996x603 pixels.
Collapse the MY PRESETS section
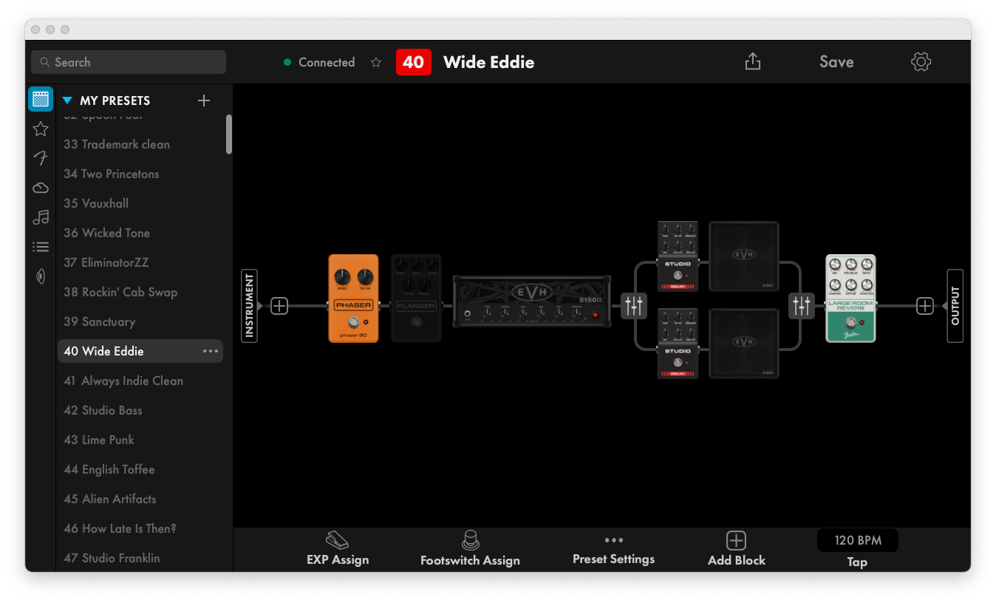[67, 100]
